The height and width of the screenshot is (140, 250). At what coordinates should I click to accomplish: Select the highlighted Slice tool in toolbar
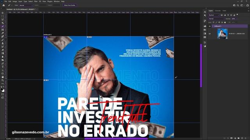click(x=3, y=26)
